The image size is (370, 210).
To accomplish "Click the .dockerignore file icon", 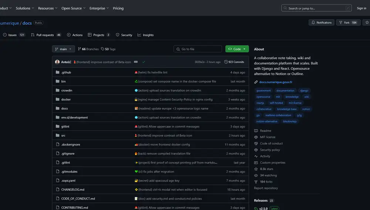I will tap(57, 144).
